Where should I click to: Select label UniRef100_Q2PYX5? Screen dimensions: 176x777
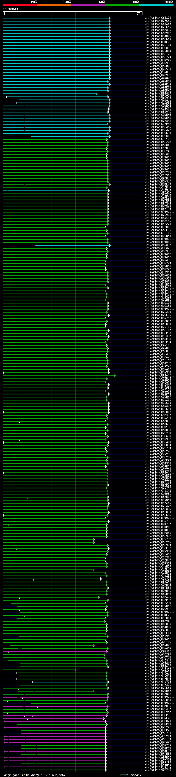158,727
